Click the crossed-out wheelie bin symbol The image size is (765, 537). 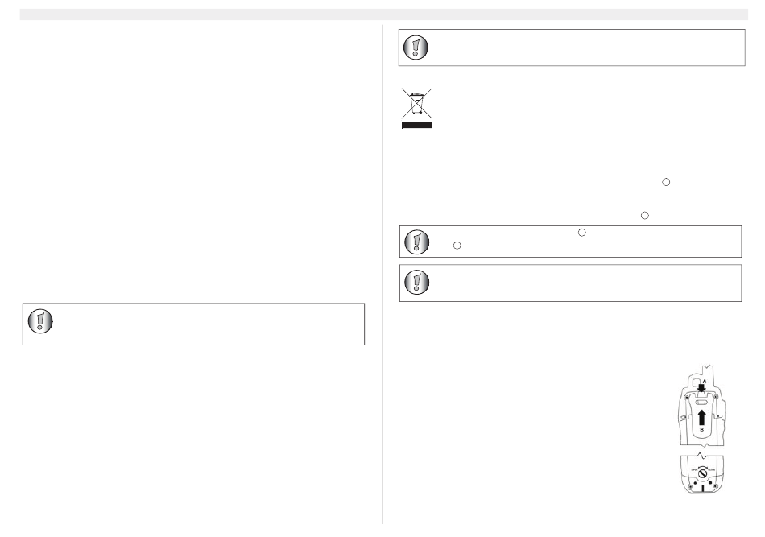click(x=418, y=104)
